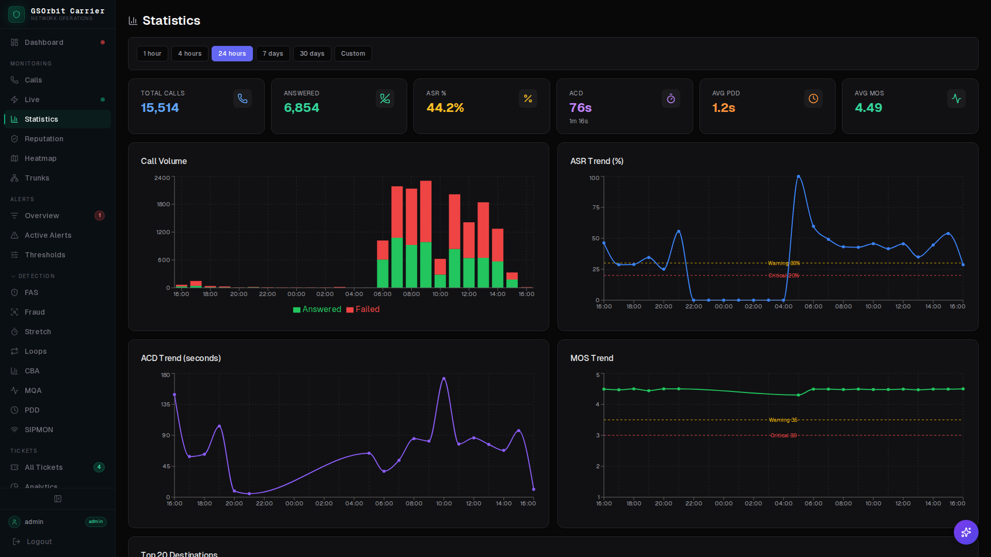The height and width of the screenshot is (557, 991).
Task: Collapse the sidebar with the panel icon
Action: [x=57, y=499]
